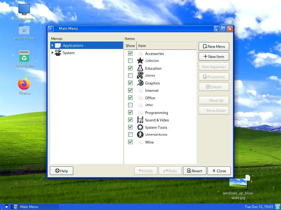The height and width of the screenshot is (210, 281).
Task: Select the Accessories item text
Action: (154, 54)
